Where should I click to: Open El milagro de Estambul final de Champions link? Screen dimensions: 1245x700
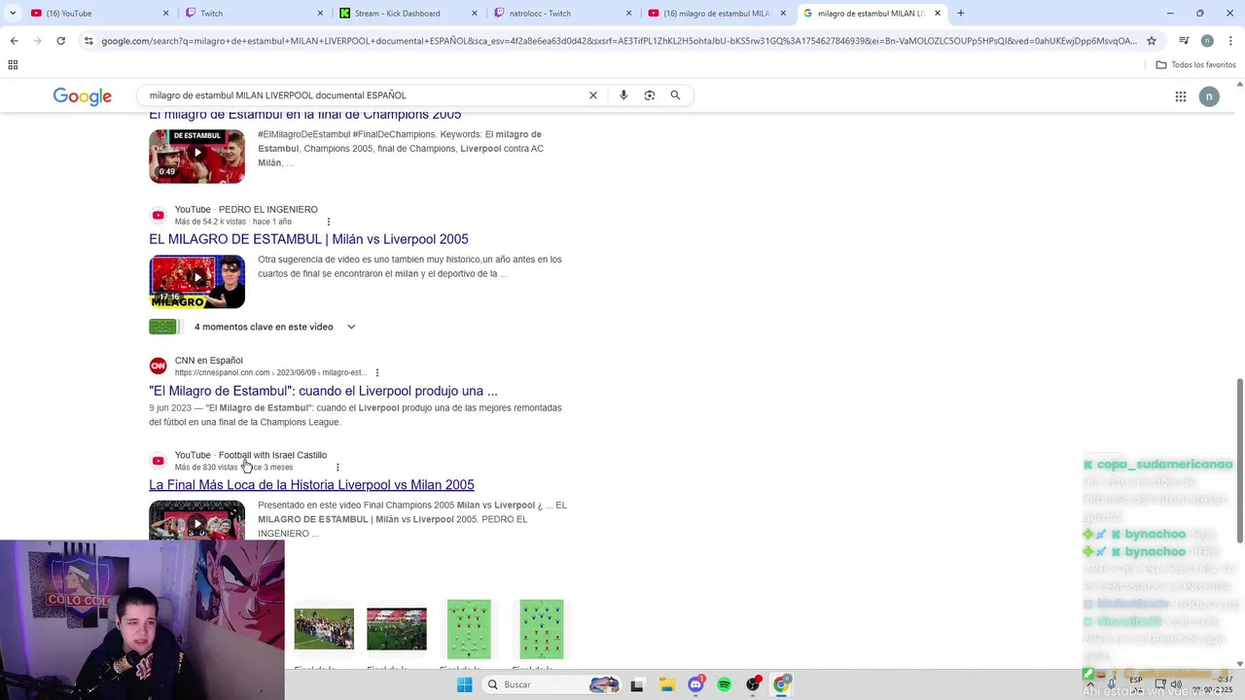tap(304, 115)
